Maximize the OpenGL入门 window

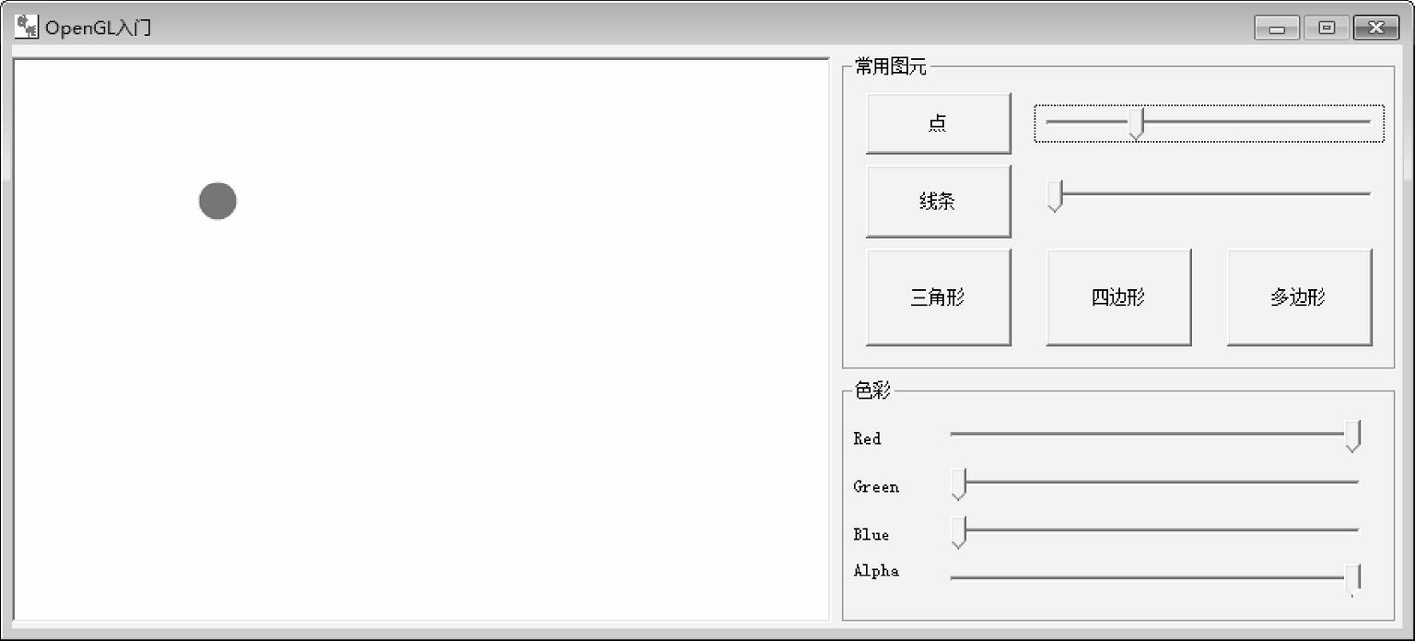point(1327,29)
